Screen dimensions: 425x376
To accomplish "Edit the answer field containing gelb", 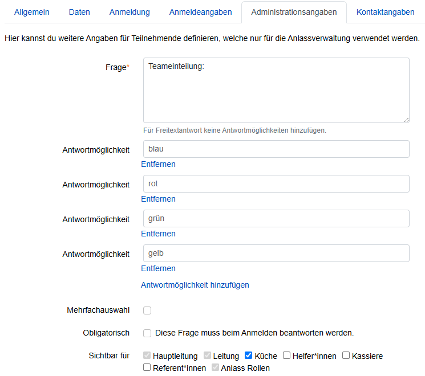I will click(x=276, y=253).
